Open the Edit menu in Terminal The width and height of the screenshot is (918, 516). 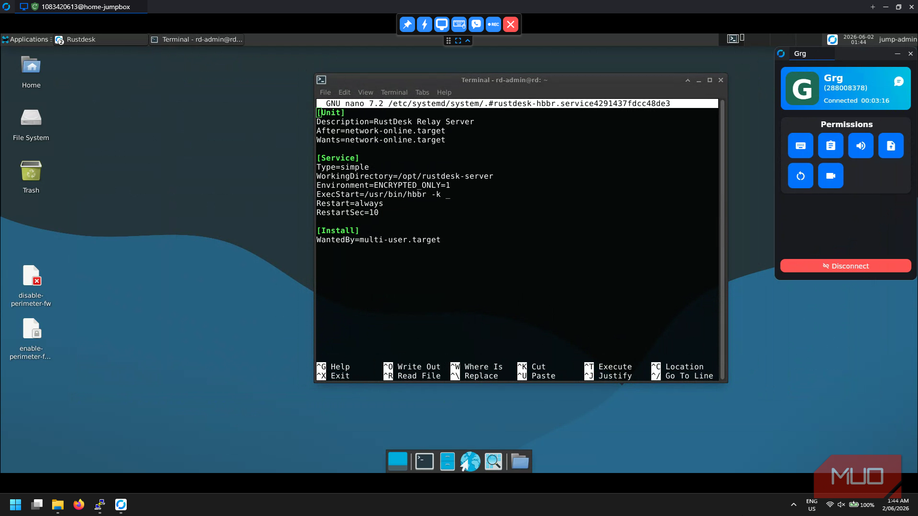click(x=344, y=93)
